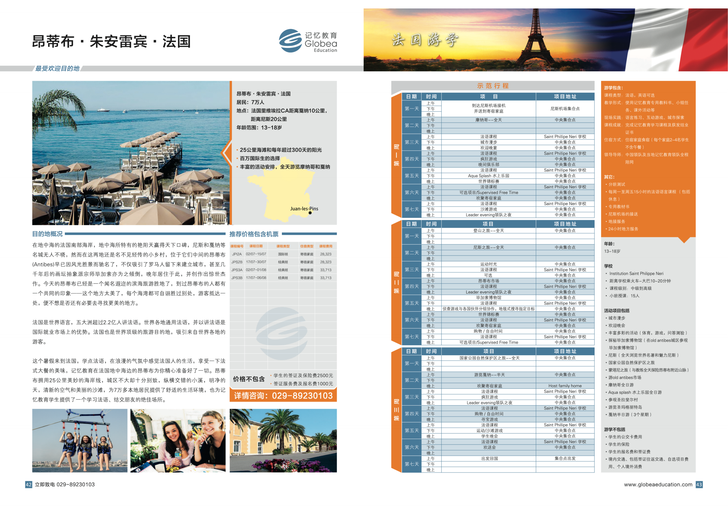Click the Eiffel Tower banner image
Image resolution: width=728 pixels, height=515 pixels.
[545, 40]
